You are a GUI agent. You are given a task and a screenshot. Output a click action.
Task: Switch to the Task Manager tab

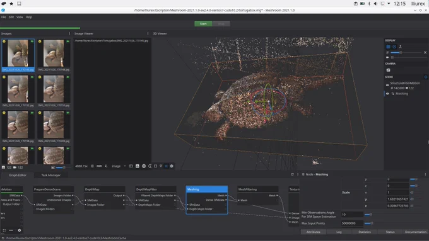click(50, 175)
